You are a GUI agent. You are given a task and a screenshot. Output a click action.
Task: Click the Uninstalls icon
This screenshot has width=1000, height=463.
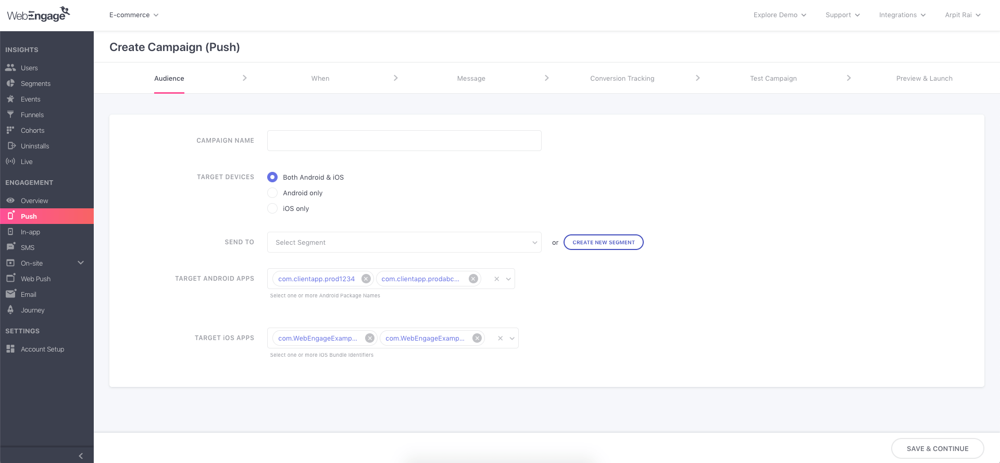click(x=11, y=146)
